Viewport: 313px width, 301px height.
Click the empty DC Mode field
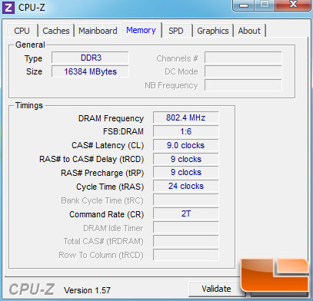point(243,71)
